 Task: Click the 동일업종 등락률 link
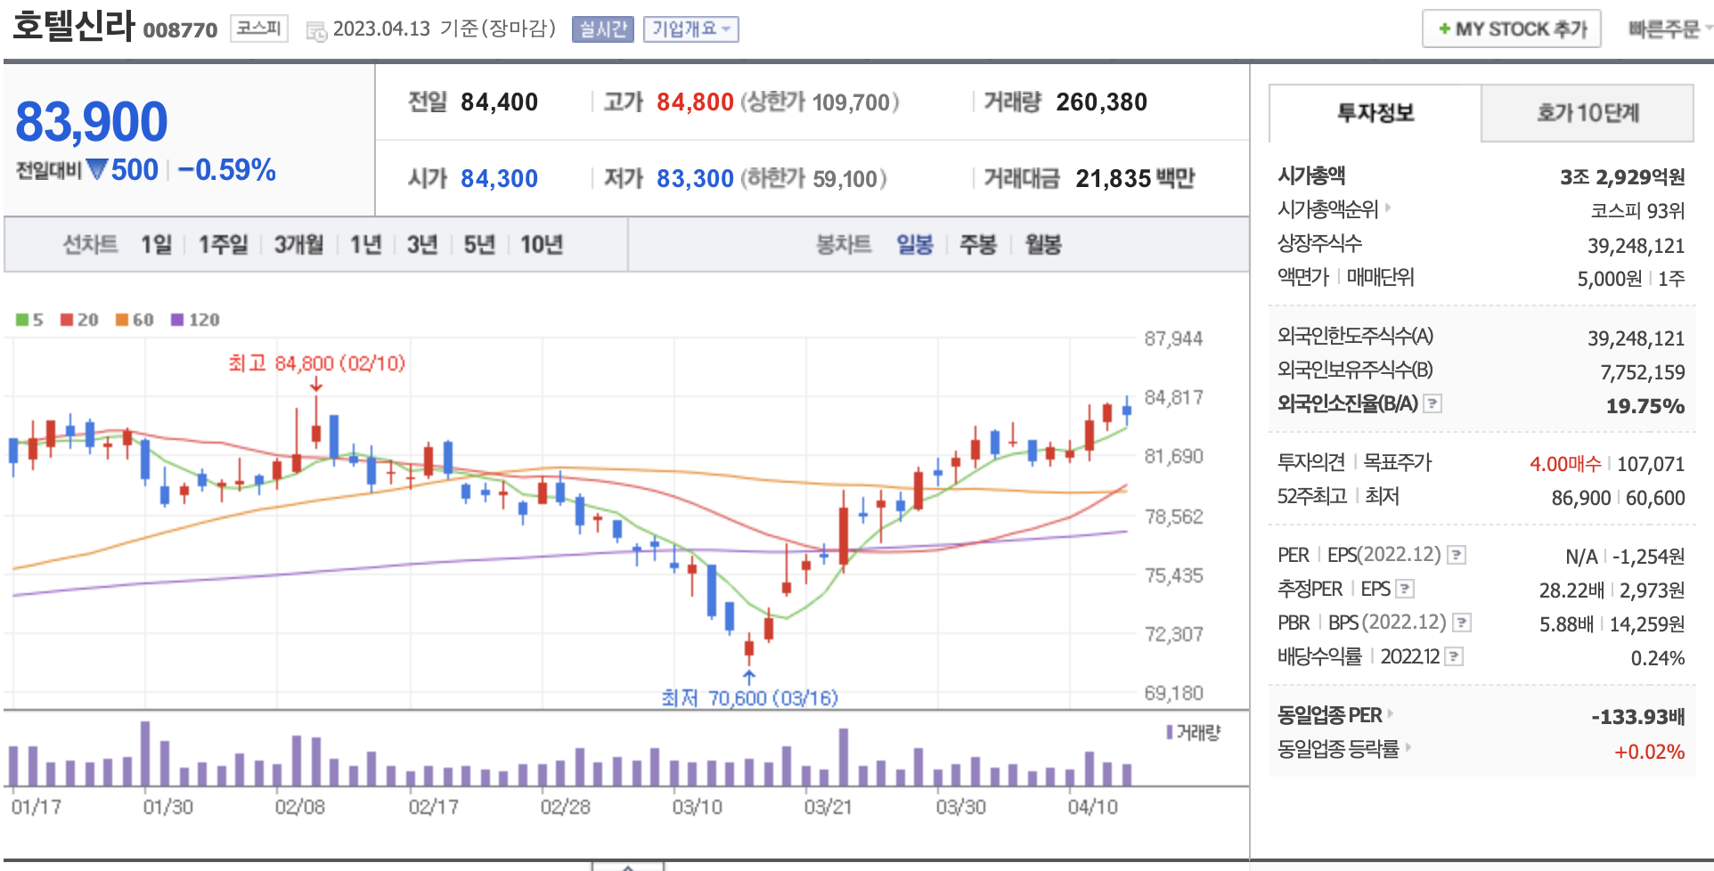tap(1338, 749)
